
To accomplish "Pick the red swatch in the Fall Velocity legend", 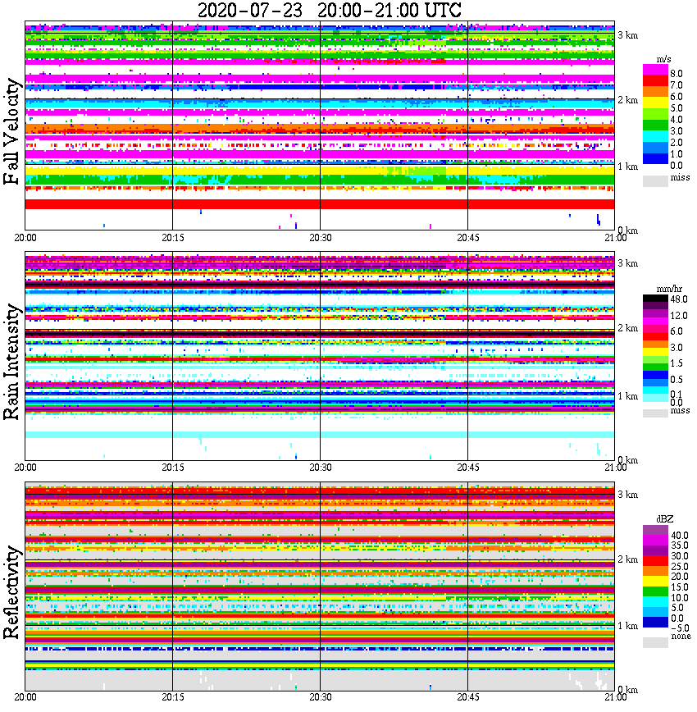I will coord(655,81).
